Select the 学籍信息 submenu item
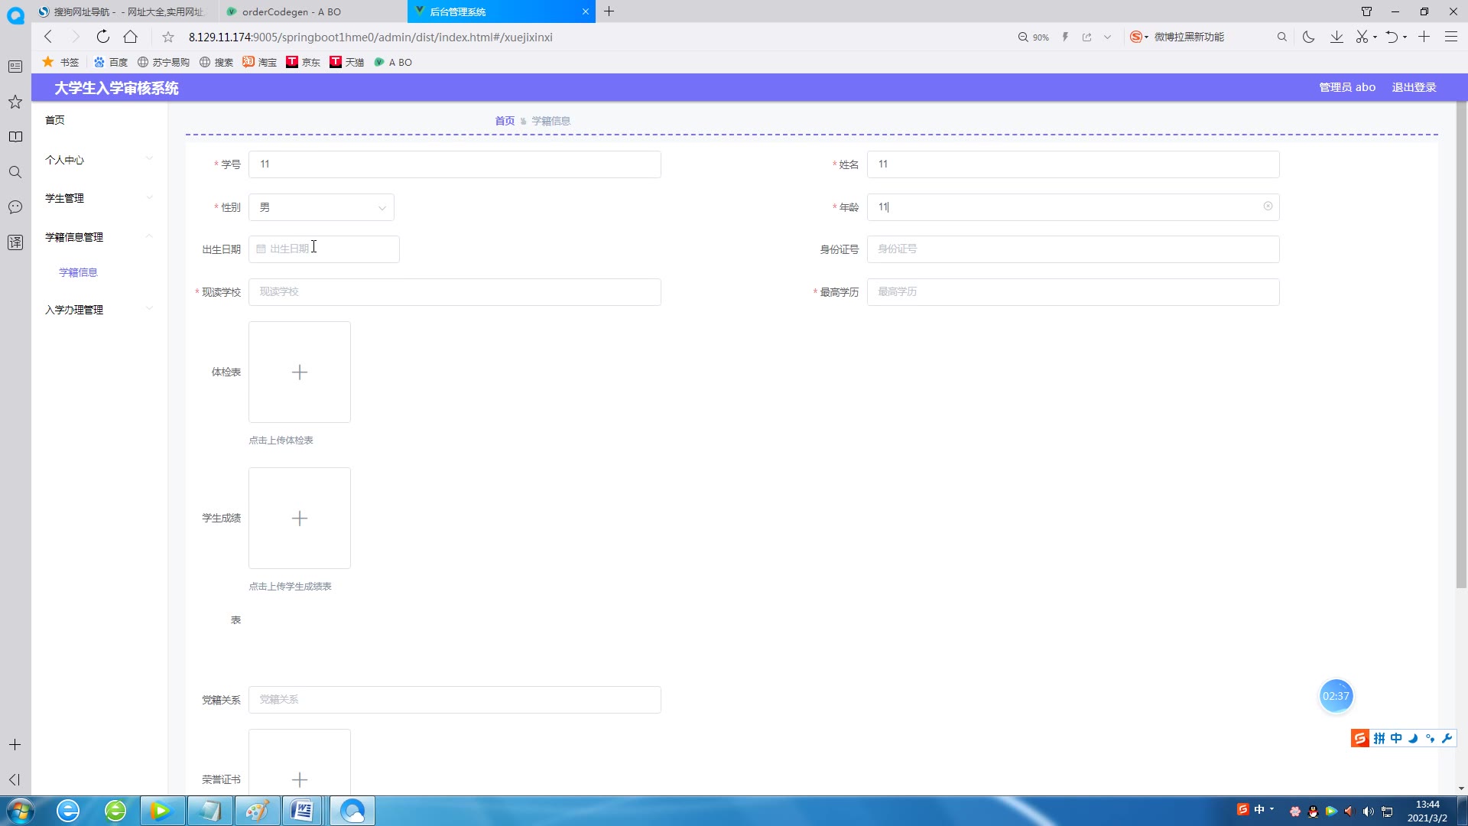 point(78,272)
